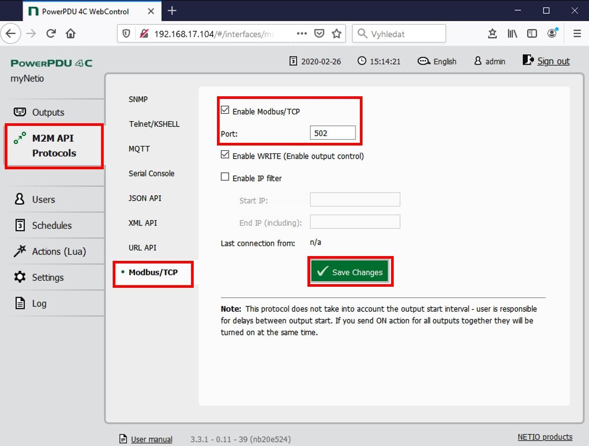
Task: Open the NETIO products link
Action: tap(545, 437)
